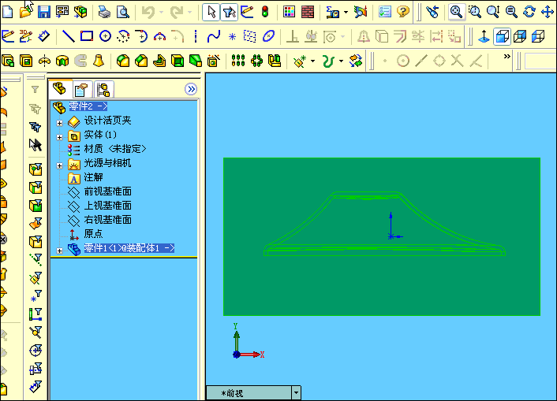Switch to the PropertyManager tab
Image resolution: width=557 pixels, height=401 pixels.
pyautogui.click(x=81, y=90)
